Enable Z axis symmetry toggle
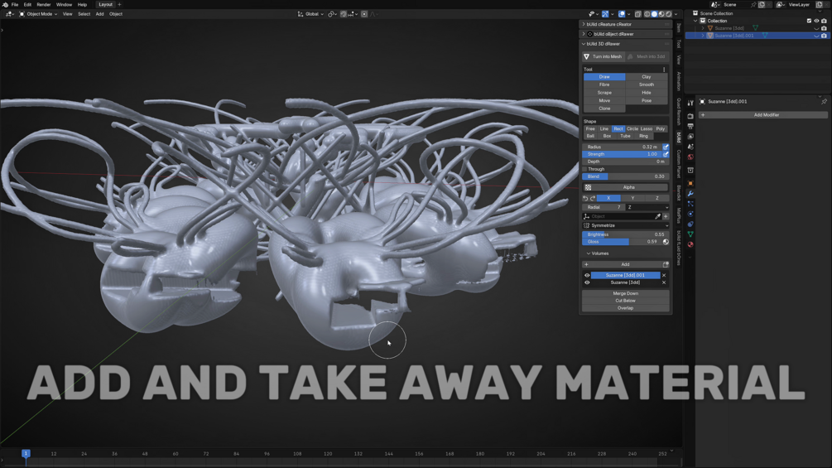Image resolution: width=832 pixels, height=468 pixels. (656, 199)
